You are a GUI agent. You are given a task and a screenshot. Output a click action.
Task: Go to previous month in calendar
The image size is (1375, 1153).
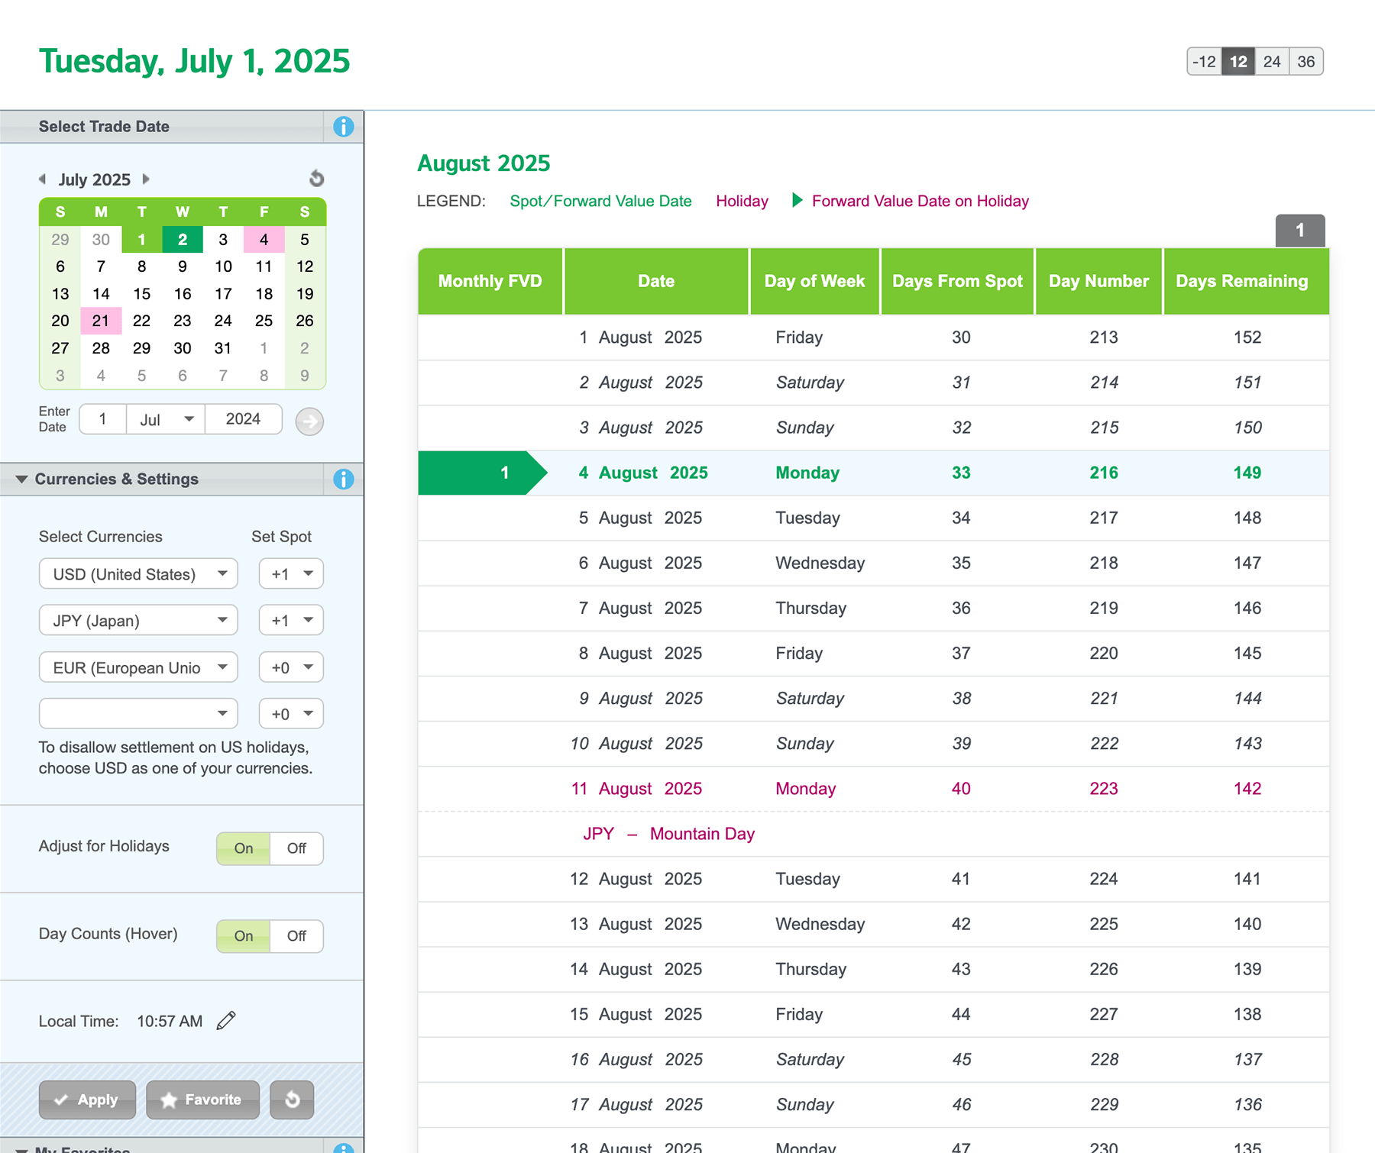[x=43, y=179]
